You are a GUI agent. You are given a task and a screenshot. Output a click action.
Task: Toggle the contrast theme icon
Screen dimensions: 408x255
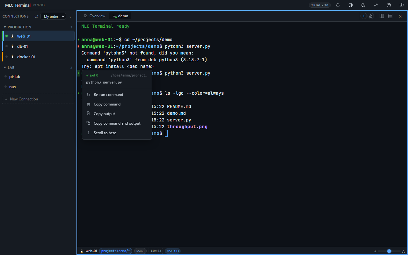pyautogui.click(x=351, y=5)
